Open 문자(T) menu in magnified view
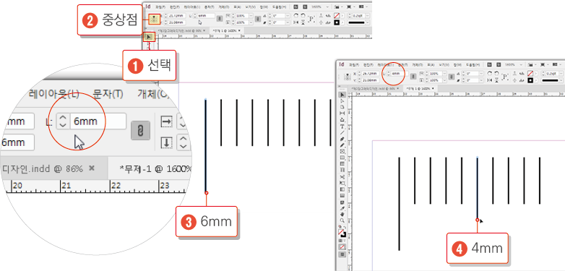 pyautogui.click(x=108, y=94)
